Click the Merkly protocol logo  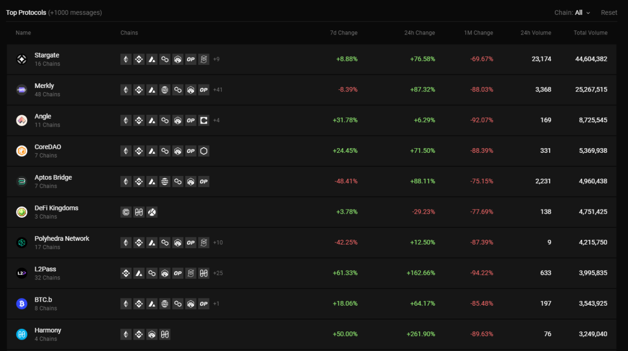22,90
